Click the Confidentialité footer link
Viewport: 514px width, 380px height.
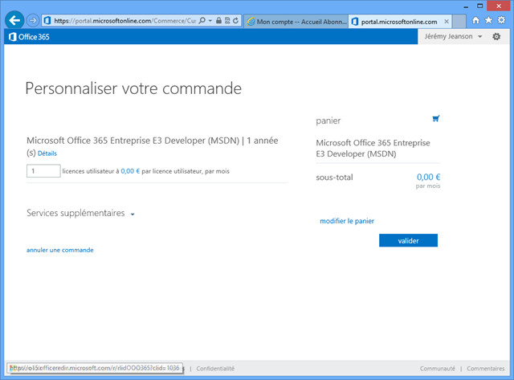coord(215,369)
